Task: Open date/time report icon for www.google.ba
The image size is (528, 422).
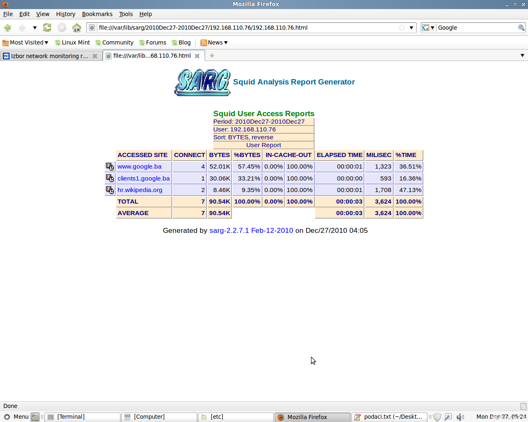Action: pyautogui.click(x=110, y=166)
